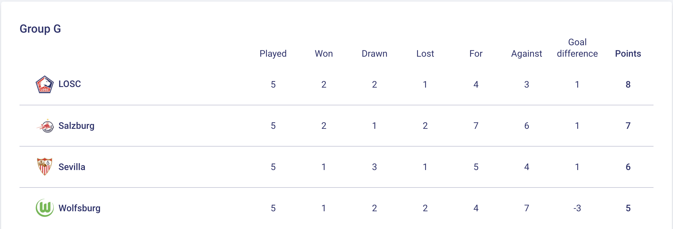Click Sevilla's drawn matches value 3
This screenshot has height=229, width=673.
pos(374,167)
